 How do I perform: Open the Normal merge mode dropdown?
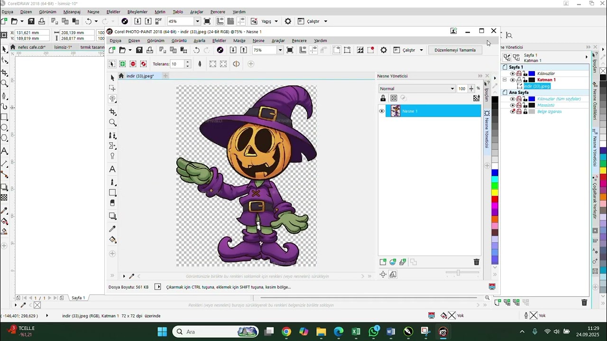pyautogui.click(x=452, y=89)
